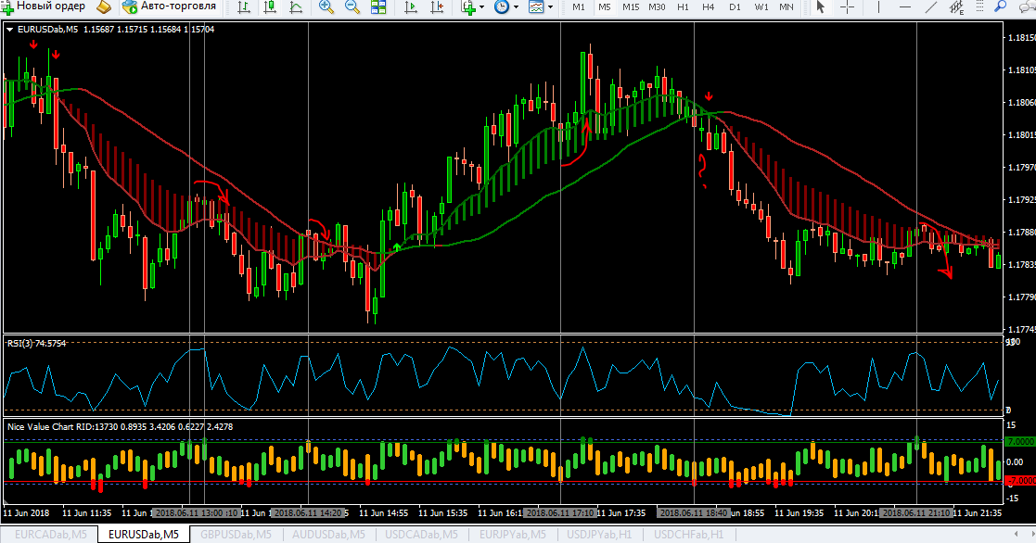Screen dimensions: 1036x543
Task: Click the Новый ордер button
Action: coord(44,6)
